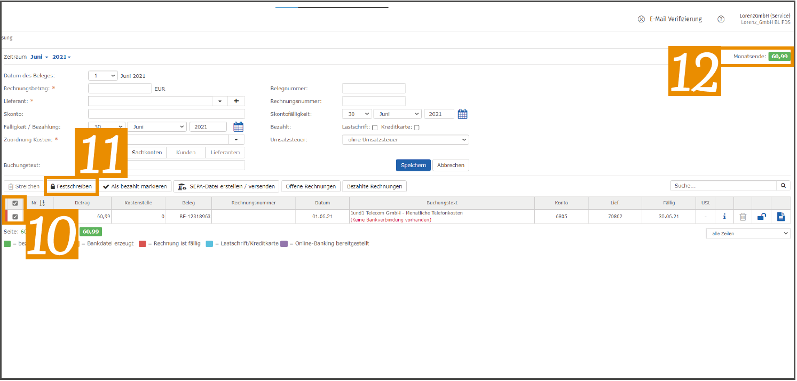Click the trash icon in the RE-12318963 row
This screenshot has height=381, width=797.
click(743, 217)
